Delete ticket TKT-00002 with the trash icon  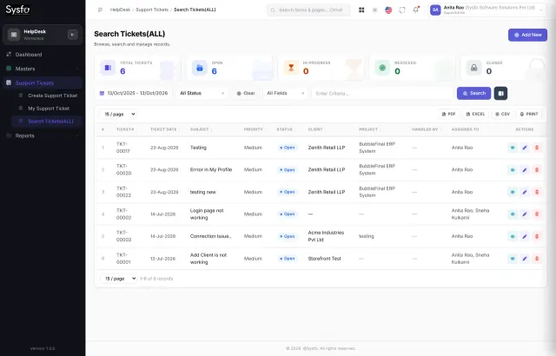point(537,214)
